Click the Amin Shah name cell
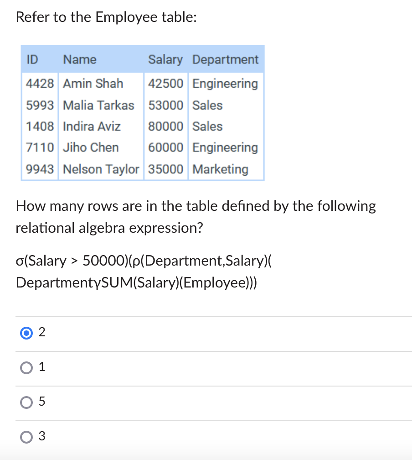This screenshot has width=412, height=460. pyautogui.click(x=93, y=84)
